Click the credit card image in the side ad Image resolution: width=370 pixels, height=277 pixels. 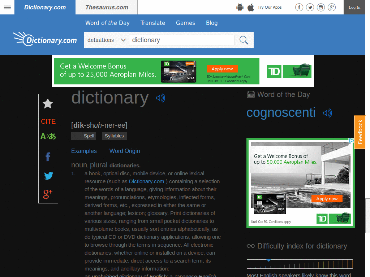point(270,204)
